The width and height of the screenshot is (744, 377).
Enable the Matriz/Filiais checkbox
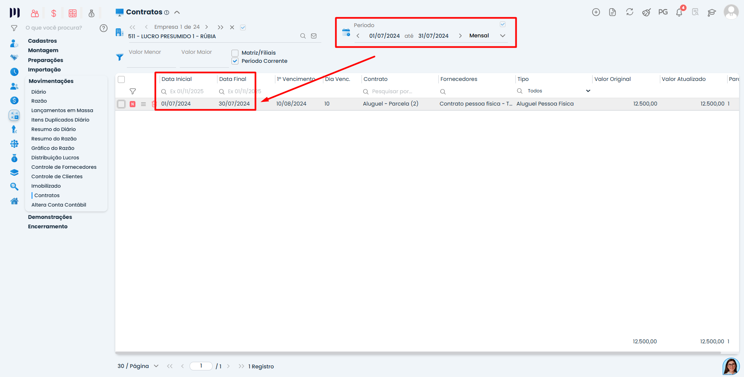tap(235, 53)
